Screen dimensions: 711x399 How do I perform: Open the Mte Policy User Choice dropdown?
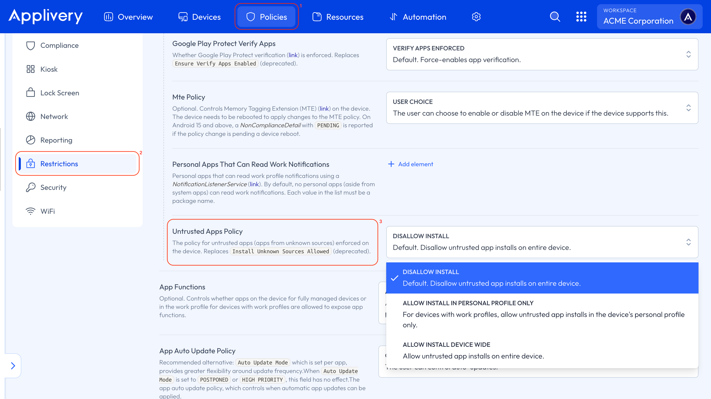pyautogui.click(x=542, y=108)
